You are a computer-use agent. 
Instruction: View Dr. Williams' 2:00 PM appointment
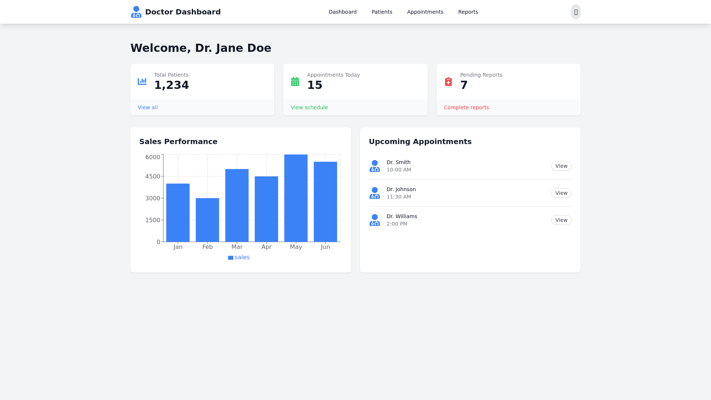coord(561,220)
